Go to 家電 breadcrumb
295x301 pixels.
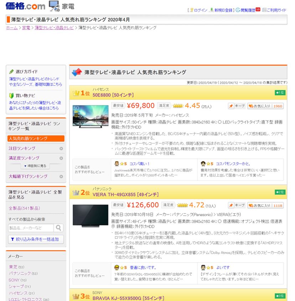[x=26, y=28]
